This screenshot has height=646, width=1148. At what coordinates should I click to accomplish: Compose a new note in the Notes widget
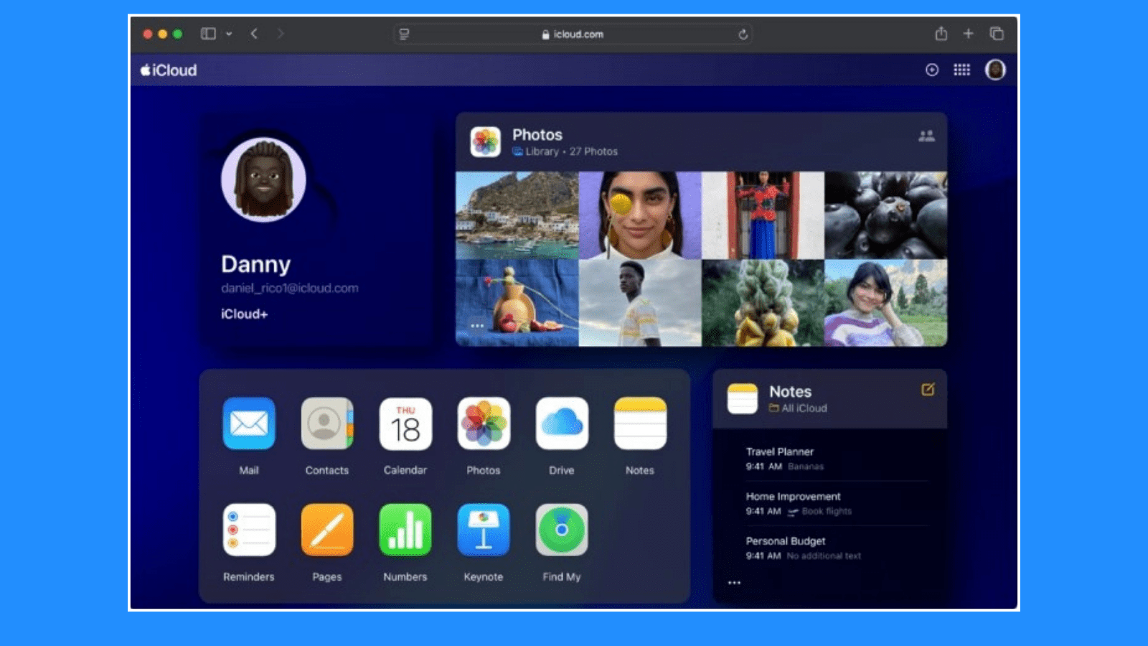point(929,390)
